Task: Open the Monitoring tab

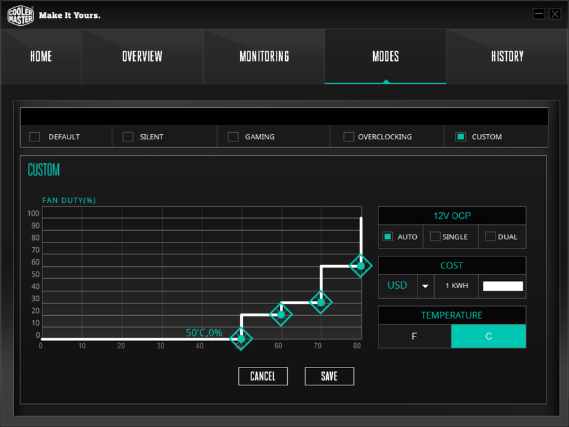Action: [x=264, y=56]
